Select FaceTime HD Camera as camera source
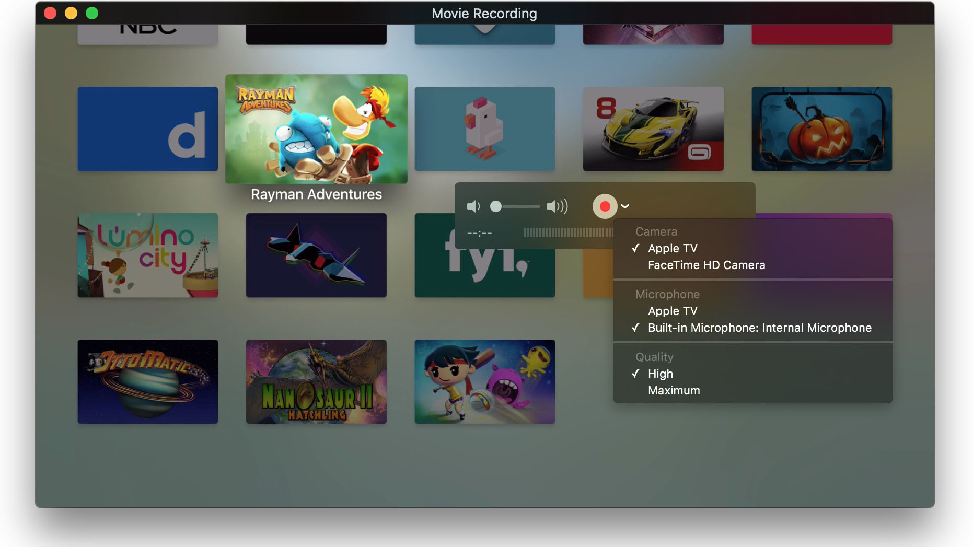 706,265
